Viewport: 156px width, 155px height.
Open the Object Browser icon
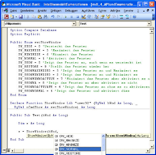tap(108, 17)
